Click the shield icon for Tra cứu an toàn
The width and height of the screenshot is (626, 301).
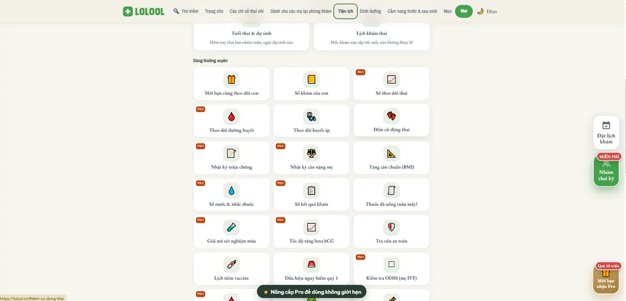(392, 227)
